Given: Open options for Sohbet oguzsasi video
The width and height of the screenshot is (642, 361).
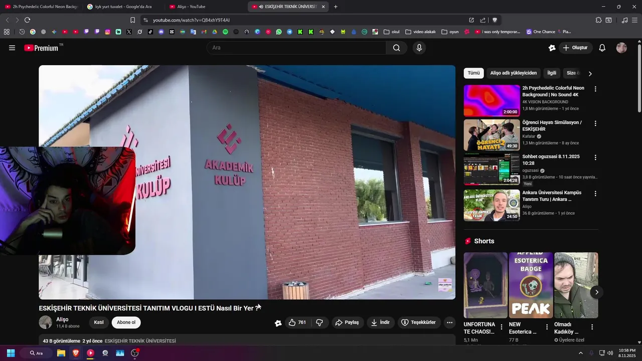Looking at the screenshot, I should point(595,157).
